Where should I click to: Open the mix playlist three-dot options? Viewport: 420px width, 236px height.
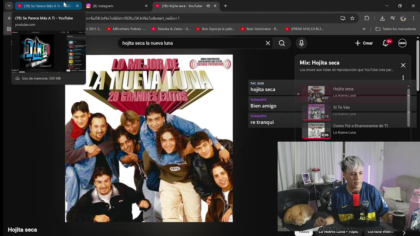[403, 78]
